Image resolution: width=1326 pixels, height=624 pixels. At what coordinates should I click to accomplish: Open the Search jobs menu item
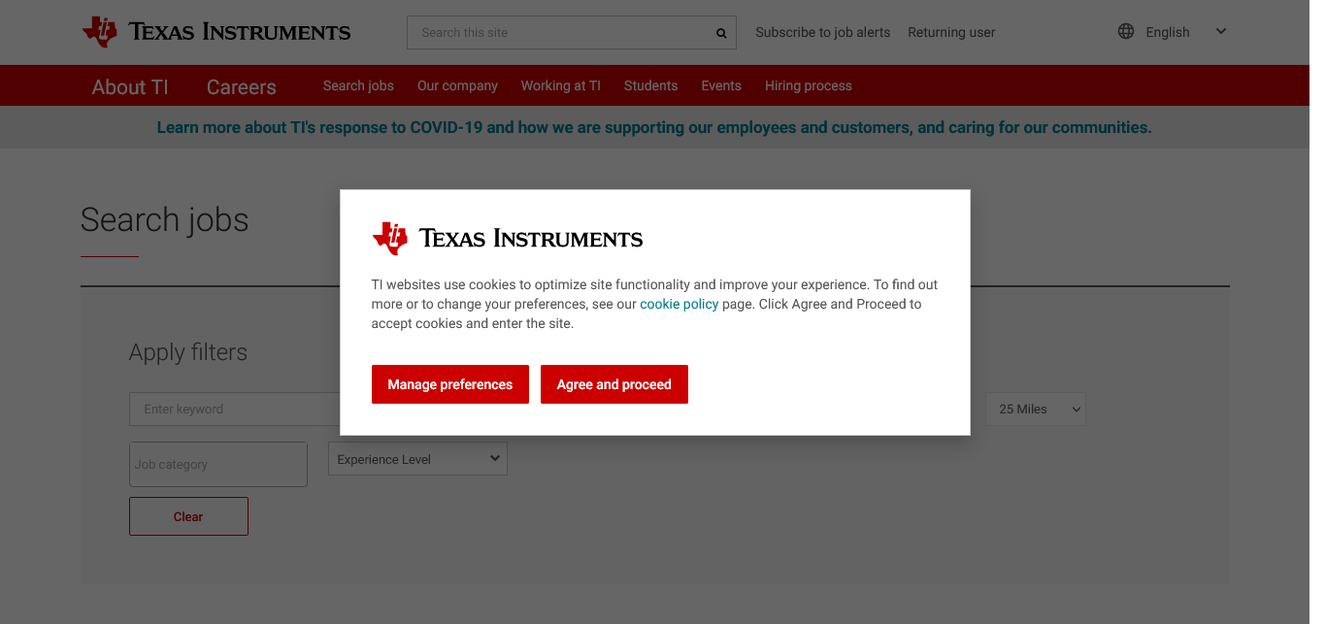358,85
